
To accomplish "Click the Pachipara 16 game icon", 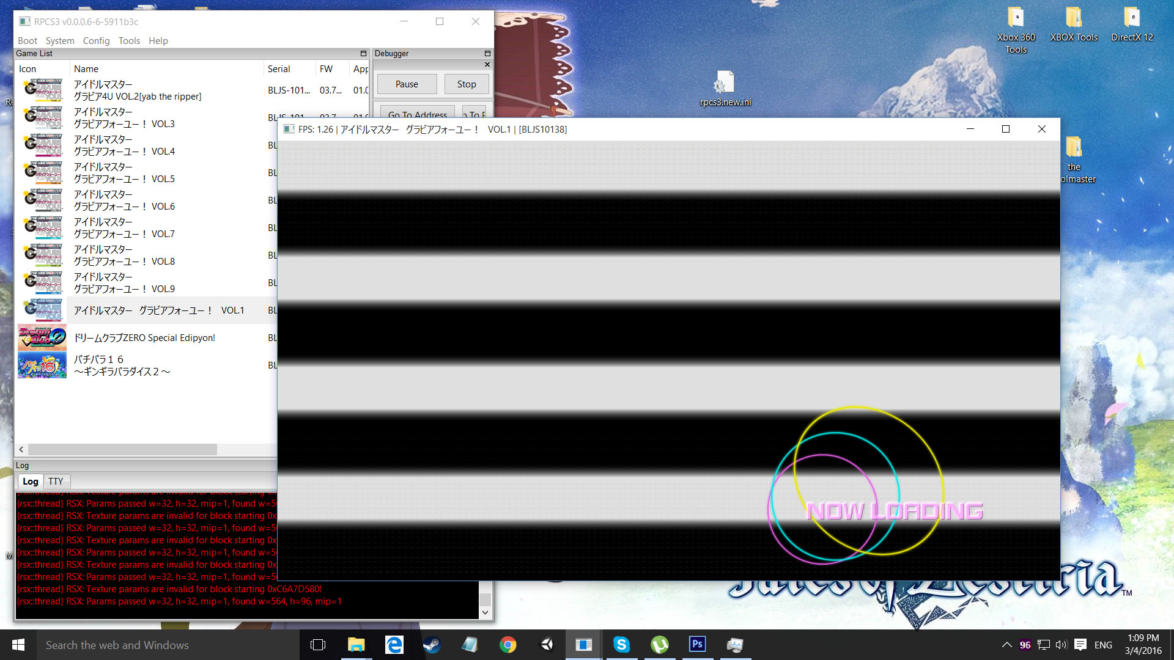I will tap(42, 365).
